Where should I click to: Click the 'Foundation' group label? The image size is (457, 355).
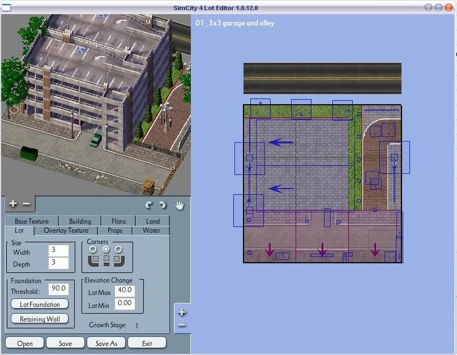click(26, 281)
